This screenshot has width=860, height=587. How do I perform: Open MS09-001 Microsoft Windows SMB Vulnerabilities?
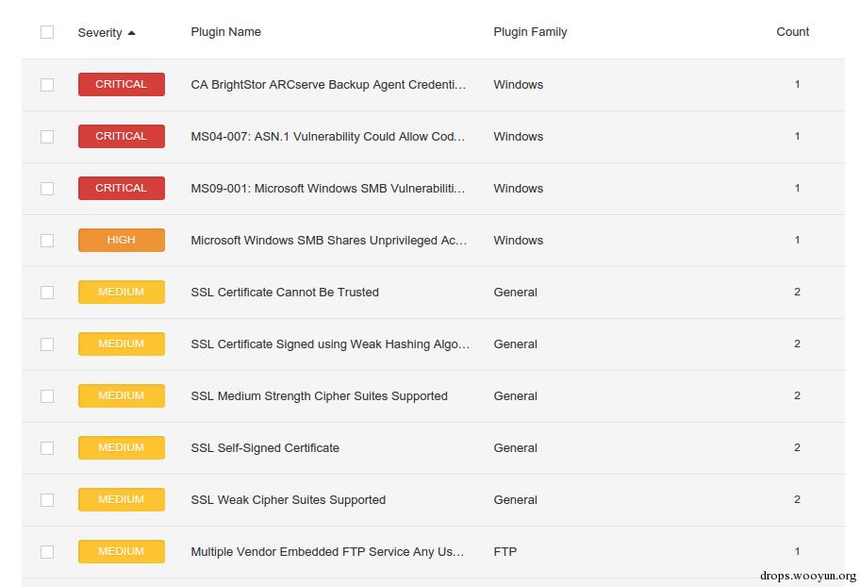point(328,189)
